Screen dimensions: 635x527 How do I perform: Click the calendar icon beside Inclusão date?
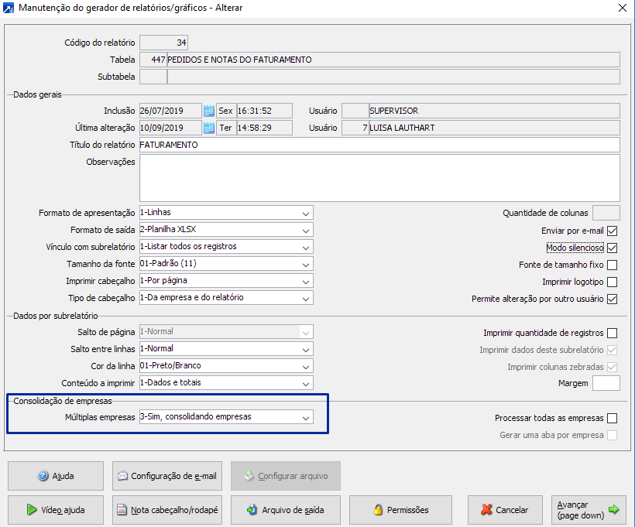click(208, 111)
